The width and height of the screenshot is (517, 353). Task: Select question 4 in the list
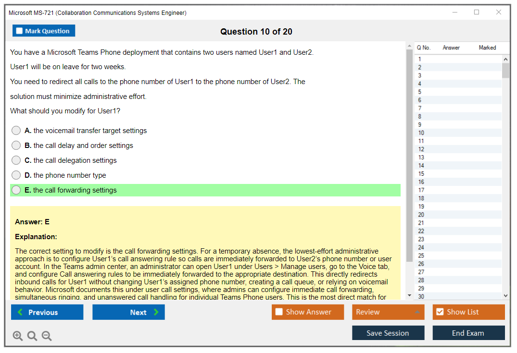458,84
